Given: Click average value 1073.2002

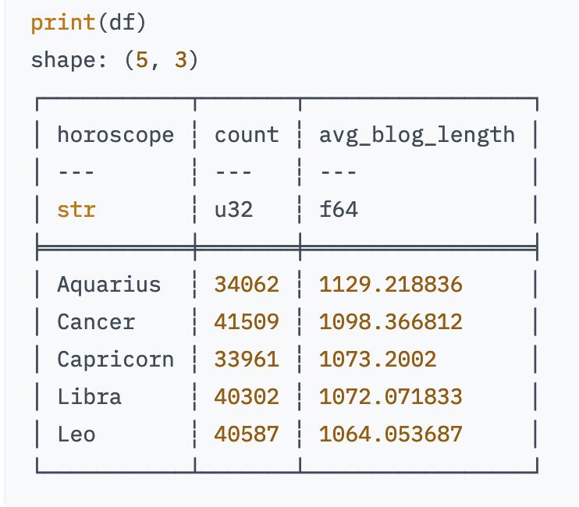Looking at the screenshot, I should pyautogui.click(x=377, y=360).
